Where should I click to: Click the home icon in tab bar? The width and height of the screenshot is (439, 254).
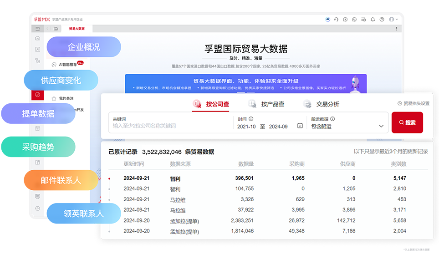(56, 28)
